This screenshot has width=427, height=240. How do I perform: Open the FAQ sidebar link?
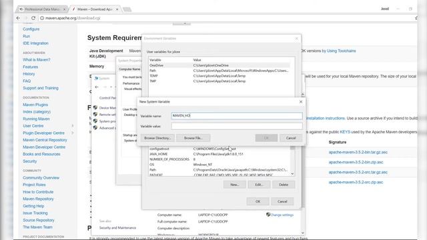pos(27,81)
